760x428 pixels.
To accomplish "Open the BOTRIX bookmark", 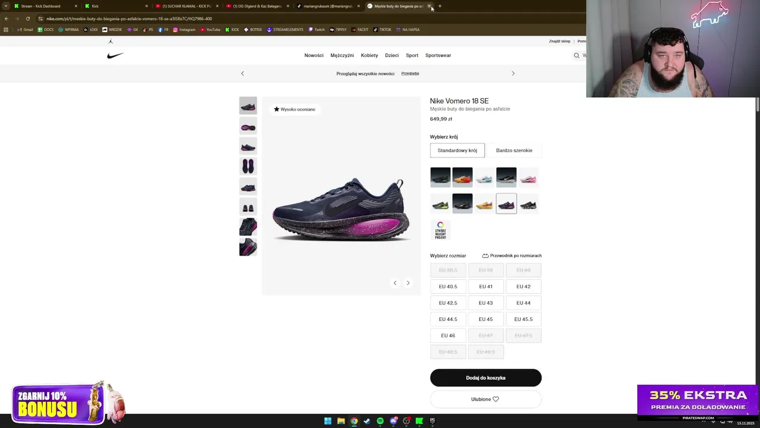I will [x=253, y=30].
